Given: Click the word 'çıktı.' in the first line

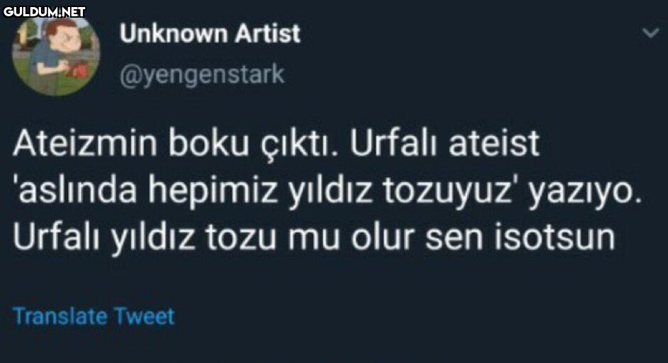Looking at the screenshot, I should pyautogui.click(x=293, y=146).
